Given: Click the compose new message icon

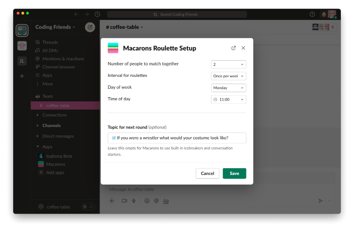Looking at the screenshot, I should coord(90,27).
